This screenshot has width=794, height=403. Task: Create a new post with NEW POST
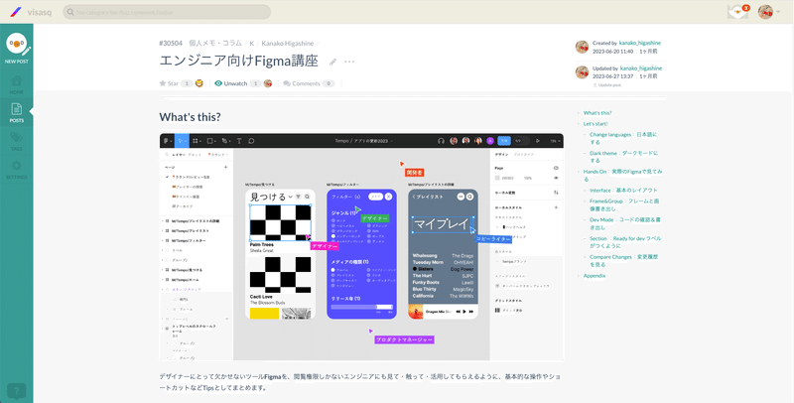(x=17, y=49)
